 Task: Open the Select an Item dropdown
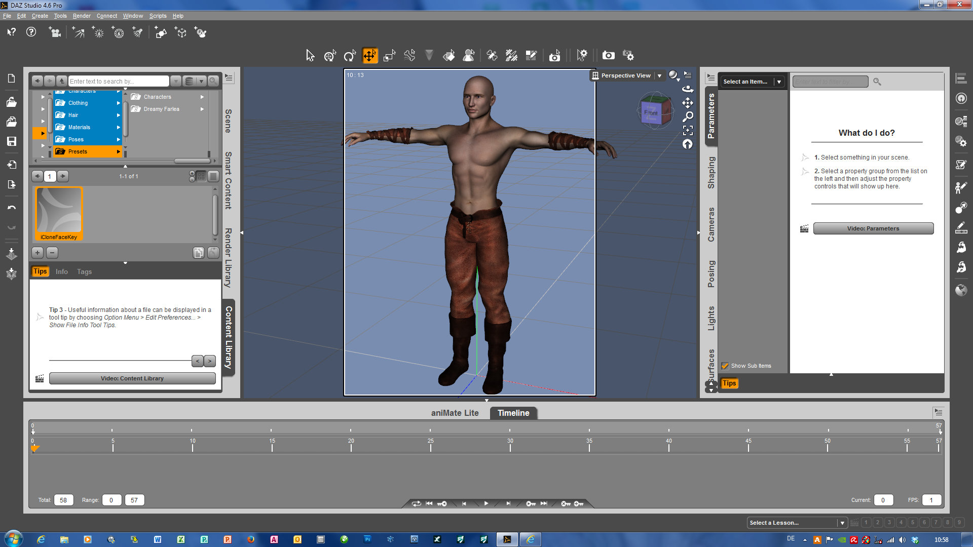[779, 82]
